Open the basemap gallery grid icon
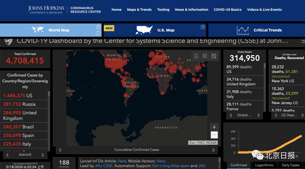This screenshot has width=305, height=169. [x=214, y=56]
